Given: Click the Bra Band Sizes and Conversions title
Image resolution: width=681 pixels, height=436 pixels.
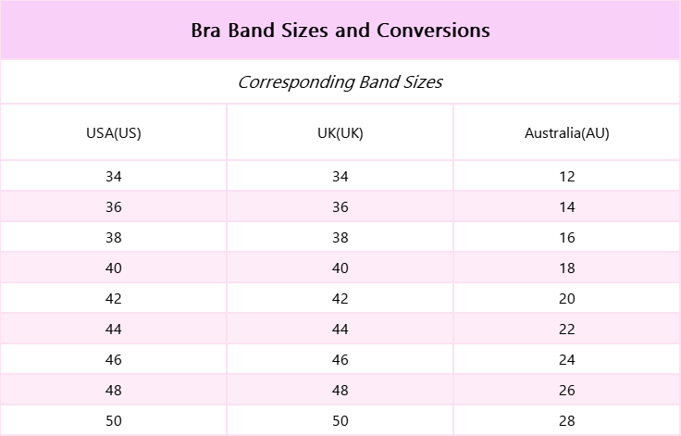Looking at the screenshot, I should click(340, 31).
